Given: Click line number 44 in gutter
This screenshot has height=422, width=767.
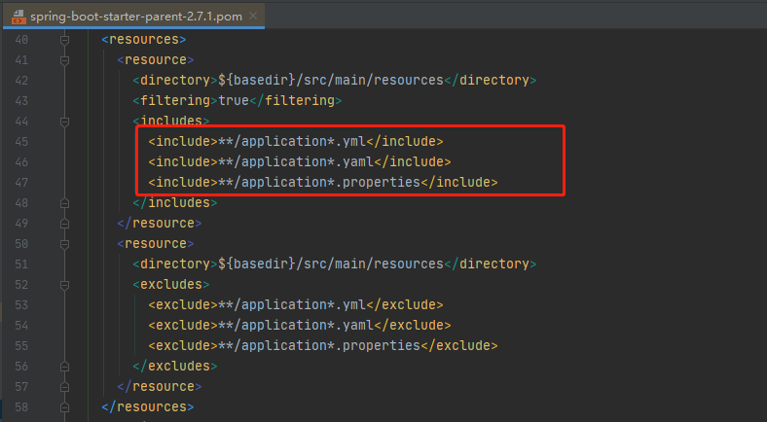Looking at the screenshot, I should [x=21, y=122].
